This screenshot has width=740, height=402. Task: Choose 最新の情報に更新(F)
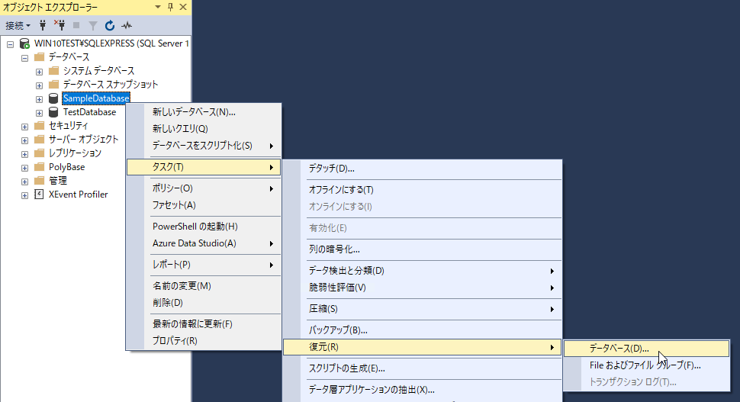pyautogui.click(x=204, y=324)
